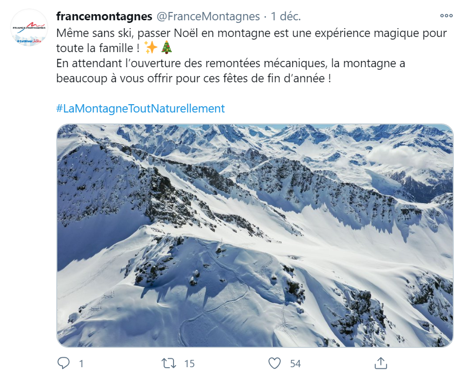Screen dimensions: 458x375
Task: Open the #LaMontagneToutNaturellement hashtag
Action: pos(141,109)
